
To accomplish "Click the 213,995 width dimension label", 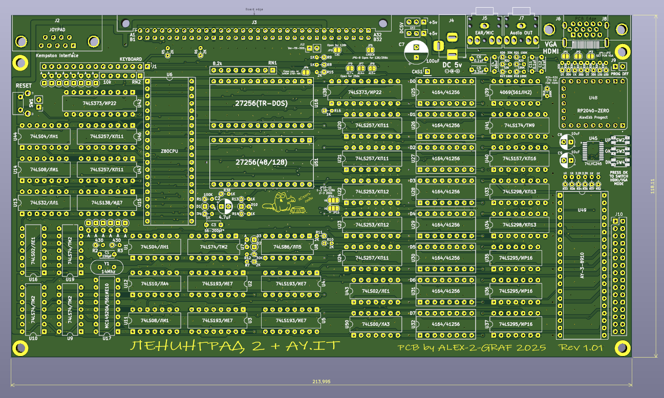I will pos(321,382).
